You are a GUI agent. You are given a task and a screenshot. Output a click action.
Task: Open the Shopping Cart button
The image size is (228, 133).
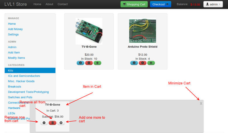(134, 4)
